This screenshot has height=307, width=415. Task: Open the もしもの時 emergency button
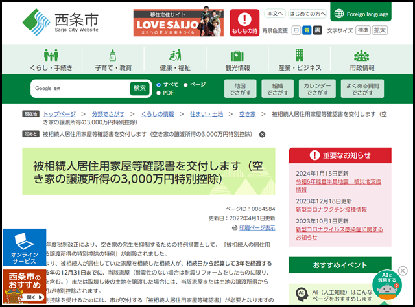coord(244,23)
